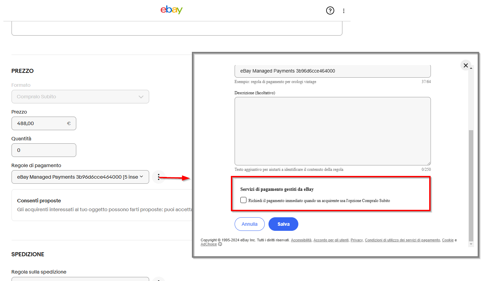
Task: Open payment rule three-dot options menu
Action: [158, 177]
